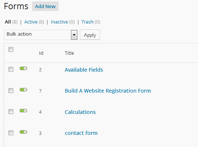Viewport: 198px width, 147px height.
Task: Select checkbox beside Build A Website Registration Form
Action: point(11,90)
